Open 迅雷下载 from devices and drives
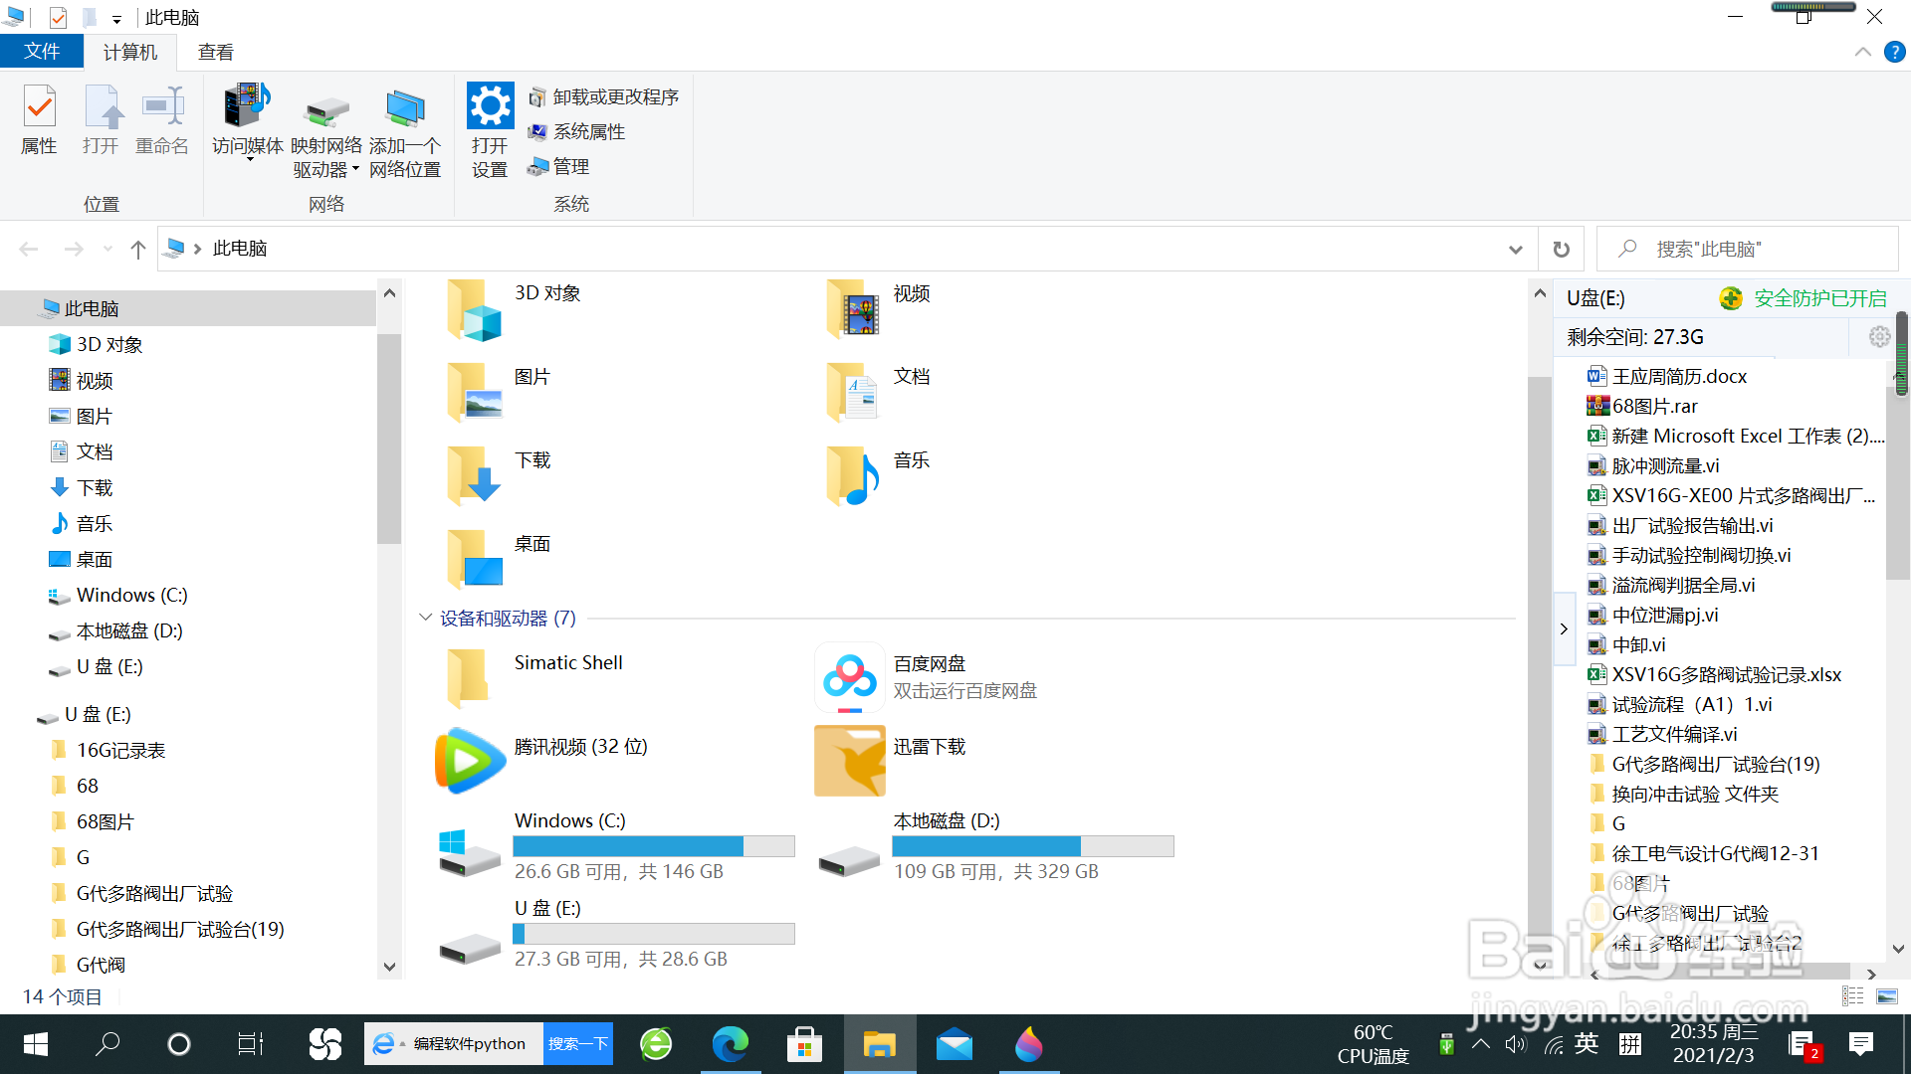 (848, 761)
